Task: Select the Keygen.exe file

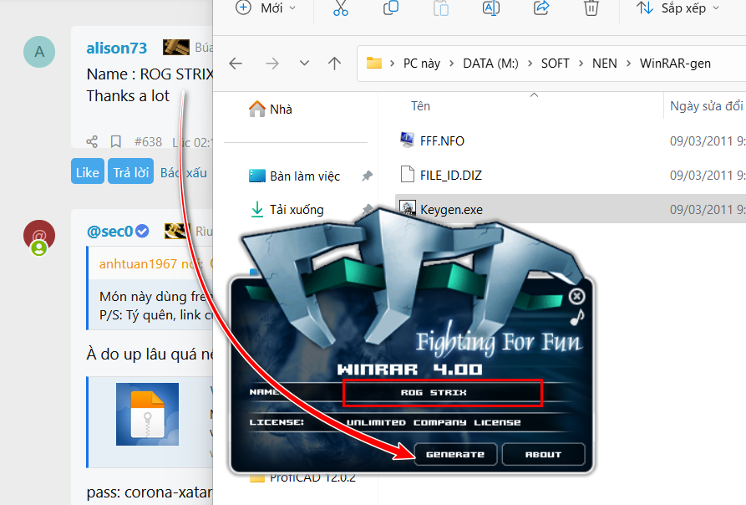Action: 451,209
